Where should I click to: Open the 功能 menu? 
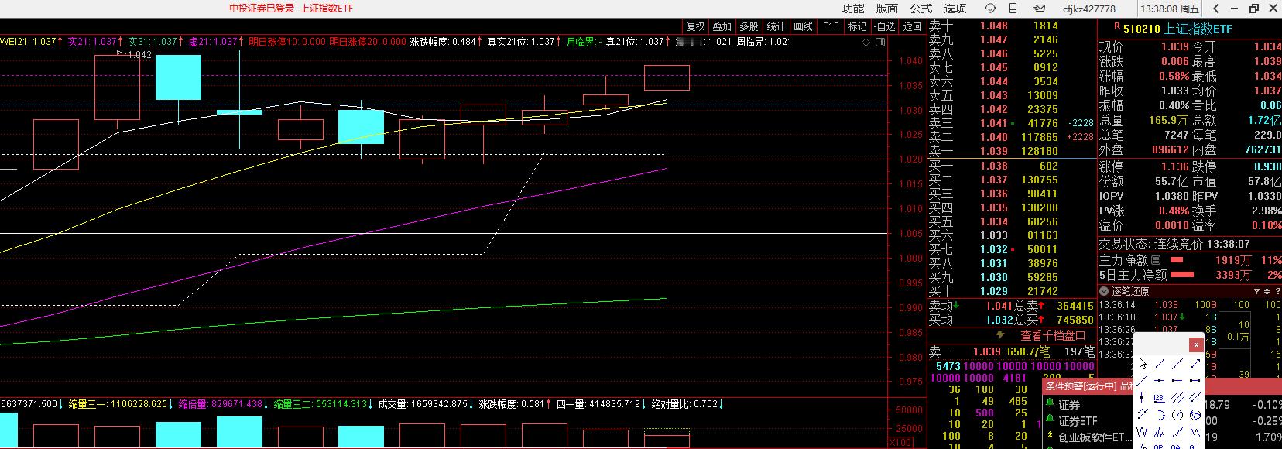(x=853, y=9)
